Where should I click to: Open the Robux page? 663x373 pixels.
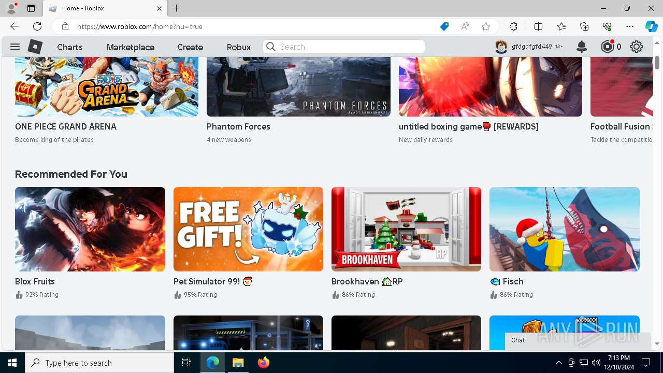tap(239, 47)
